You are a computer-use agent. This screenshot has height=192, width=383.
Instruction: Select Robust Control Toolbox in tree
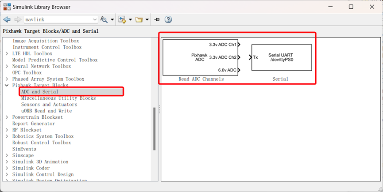point(42,143)
